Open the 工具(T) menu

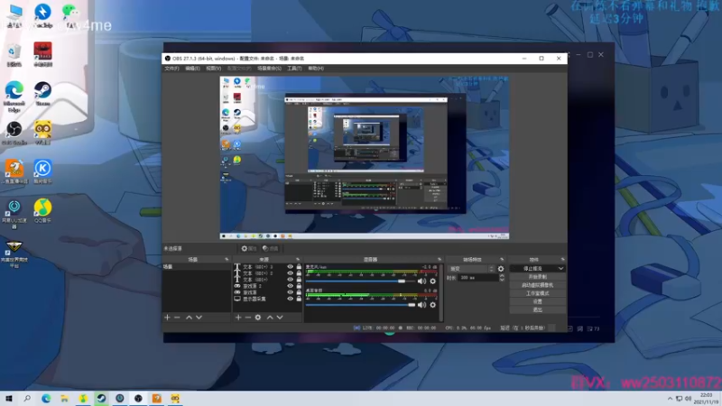(294, 69)
